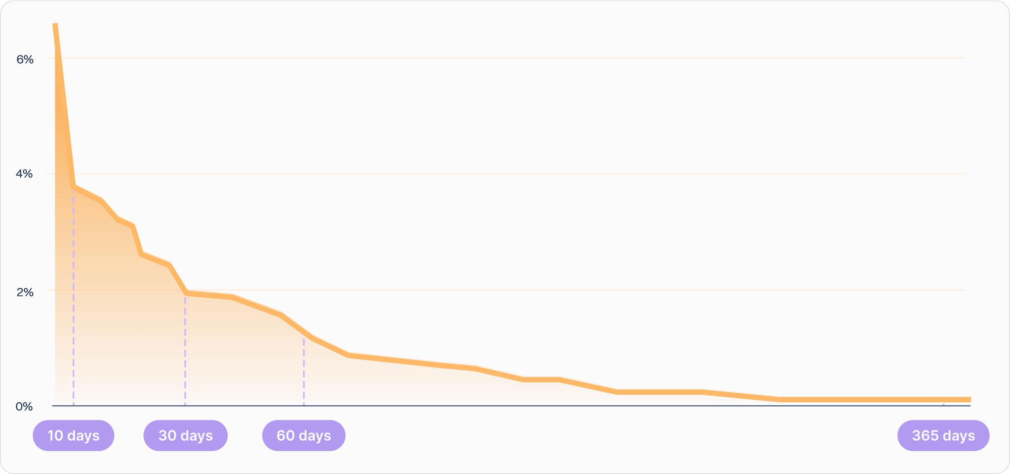Screen dimensions: 1010x474
Task: Click the small red tick above 365 days
Action: 943,404
